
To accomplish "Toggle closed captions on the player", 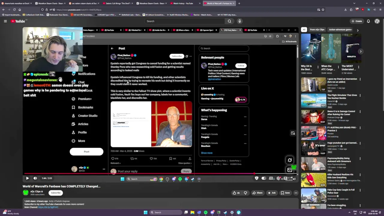I will point(271,178).
